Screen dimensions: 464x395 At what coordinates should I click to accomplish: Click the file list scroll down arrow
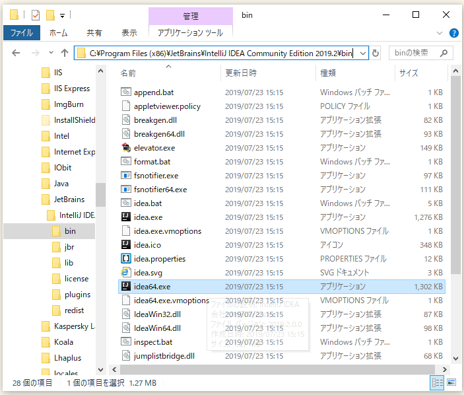(x=455, y=359)
